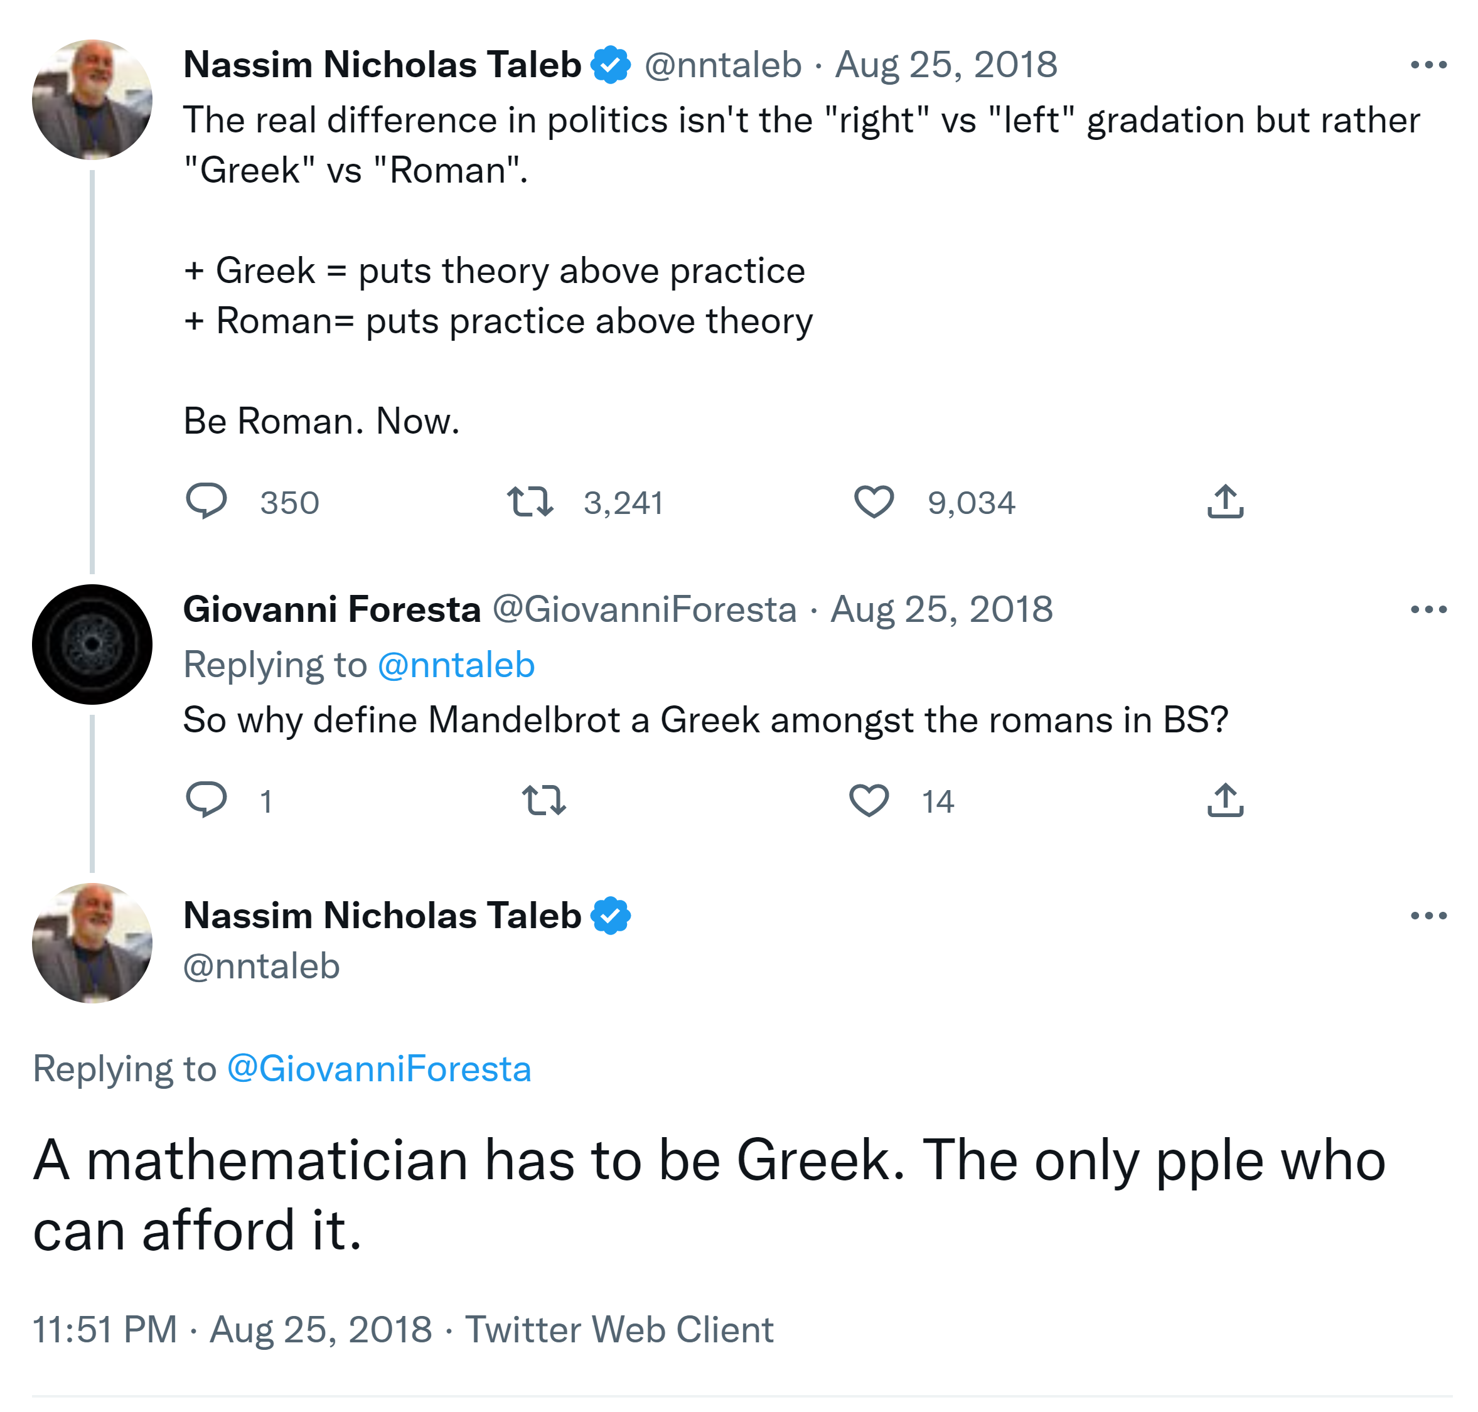Screen dimensions: 1478x1412
Task: Open the Giovanni Foresta display name
Action: pyautogui.click(x=331, y=609)
